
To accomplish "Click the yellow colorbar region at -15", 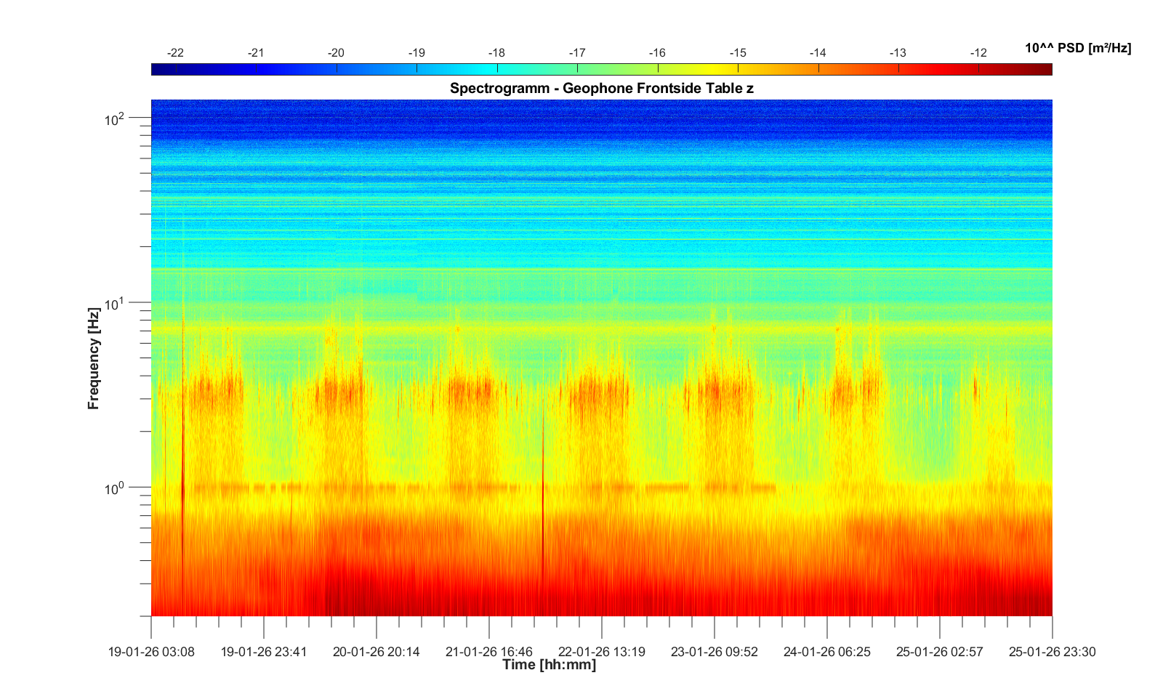I will tap(738, 69).
